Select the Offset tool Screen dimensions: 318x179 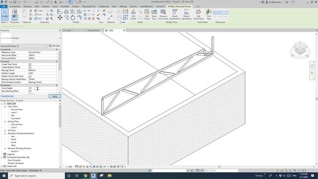pos(66,11)
